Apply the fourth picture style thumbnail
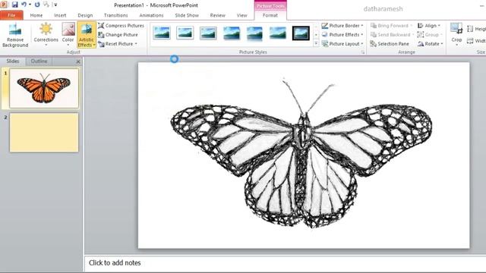 (231, 33)
